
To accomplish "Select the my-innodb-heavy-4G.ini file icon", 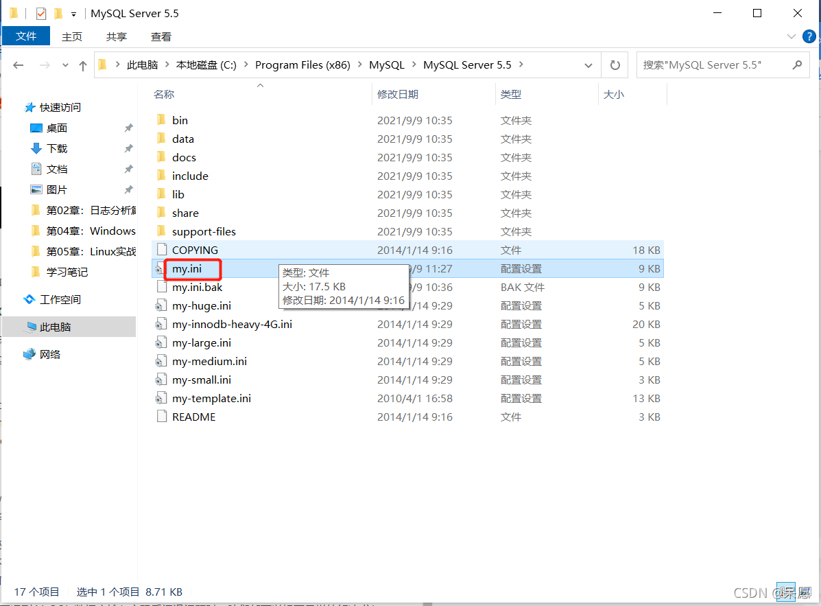I will pos(161,324).
